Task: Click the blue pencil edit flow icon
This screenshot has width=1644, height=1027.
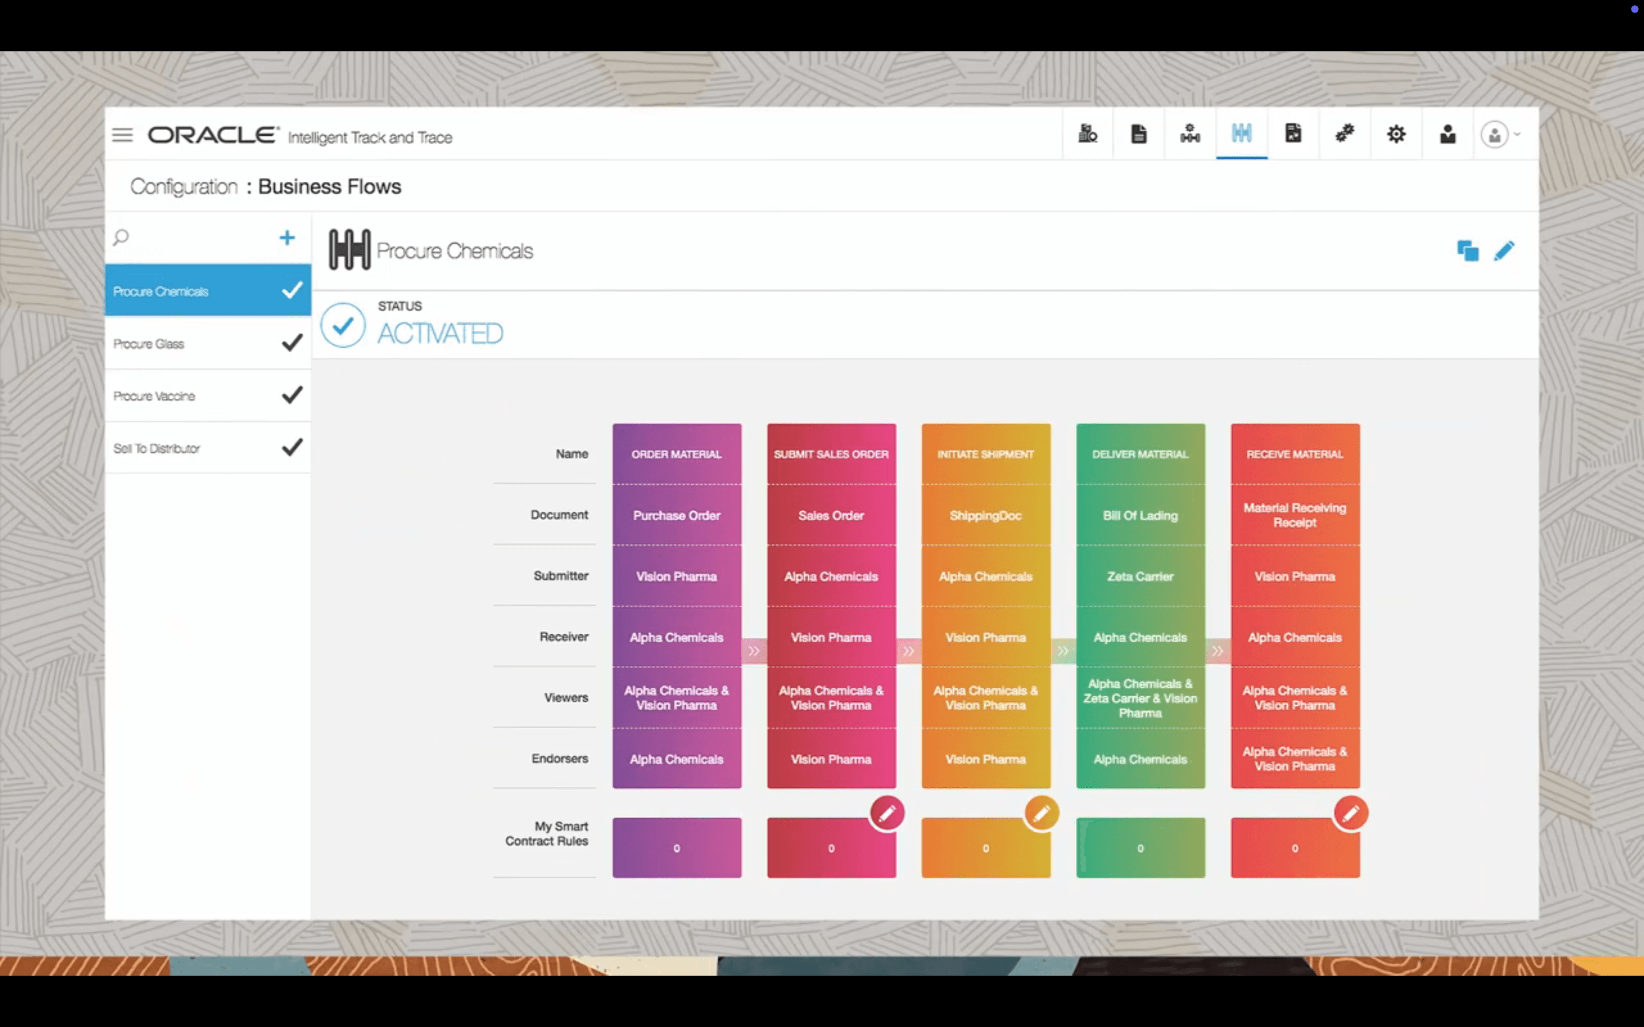Action: point(1504,250)
